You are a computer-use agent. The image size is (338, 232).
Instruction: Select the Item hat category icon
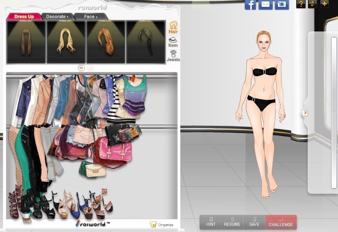(173, 42)
